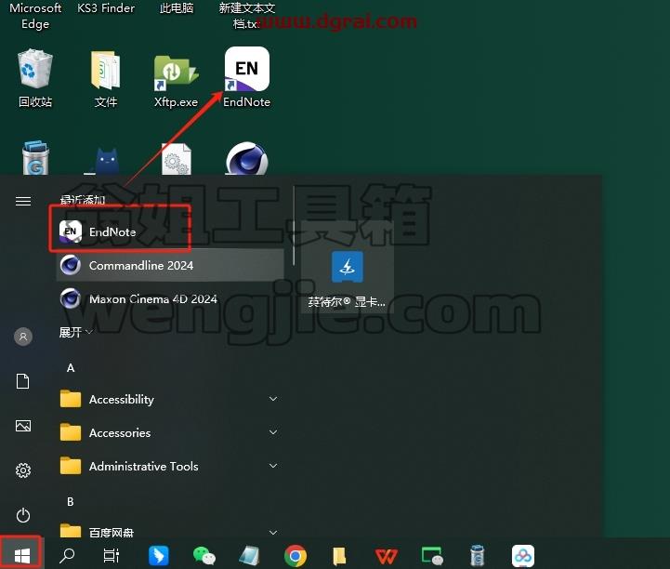Image resolution: width=670 pixels, height=569 pixels.
Task: Launch Google Chrome from taskbar
Action: pos(296,556)
